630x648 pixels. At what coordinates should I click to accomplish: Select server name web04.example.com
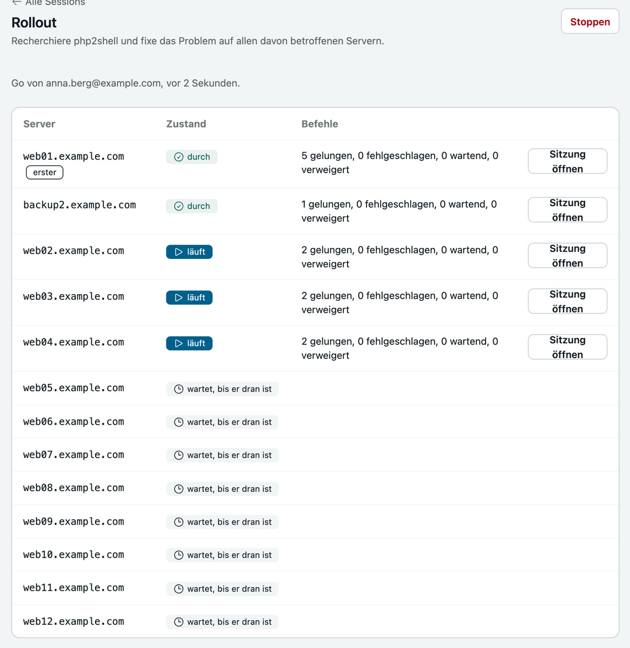pos(73,342)
